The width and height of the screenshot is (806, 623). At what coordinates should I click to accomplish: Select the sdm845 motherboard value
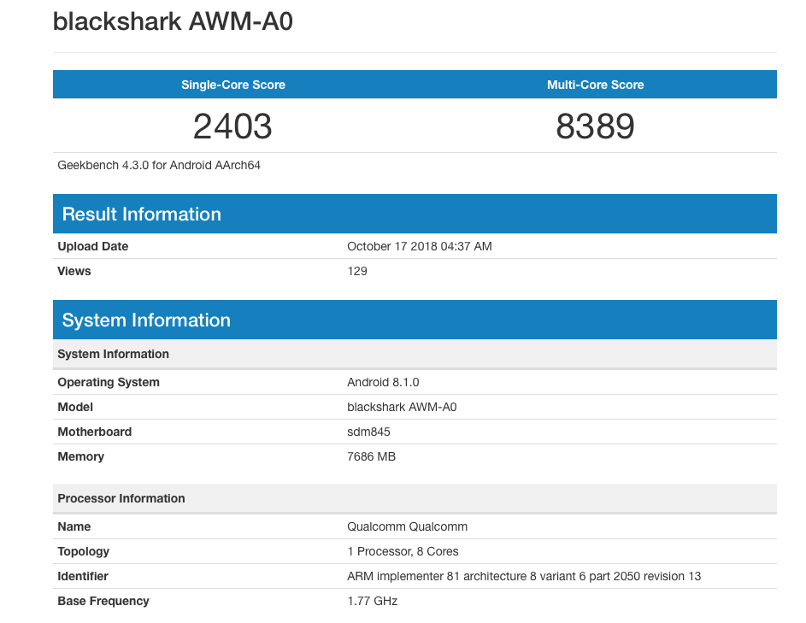pos(368,432)
